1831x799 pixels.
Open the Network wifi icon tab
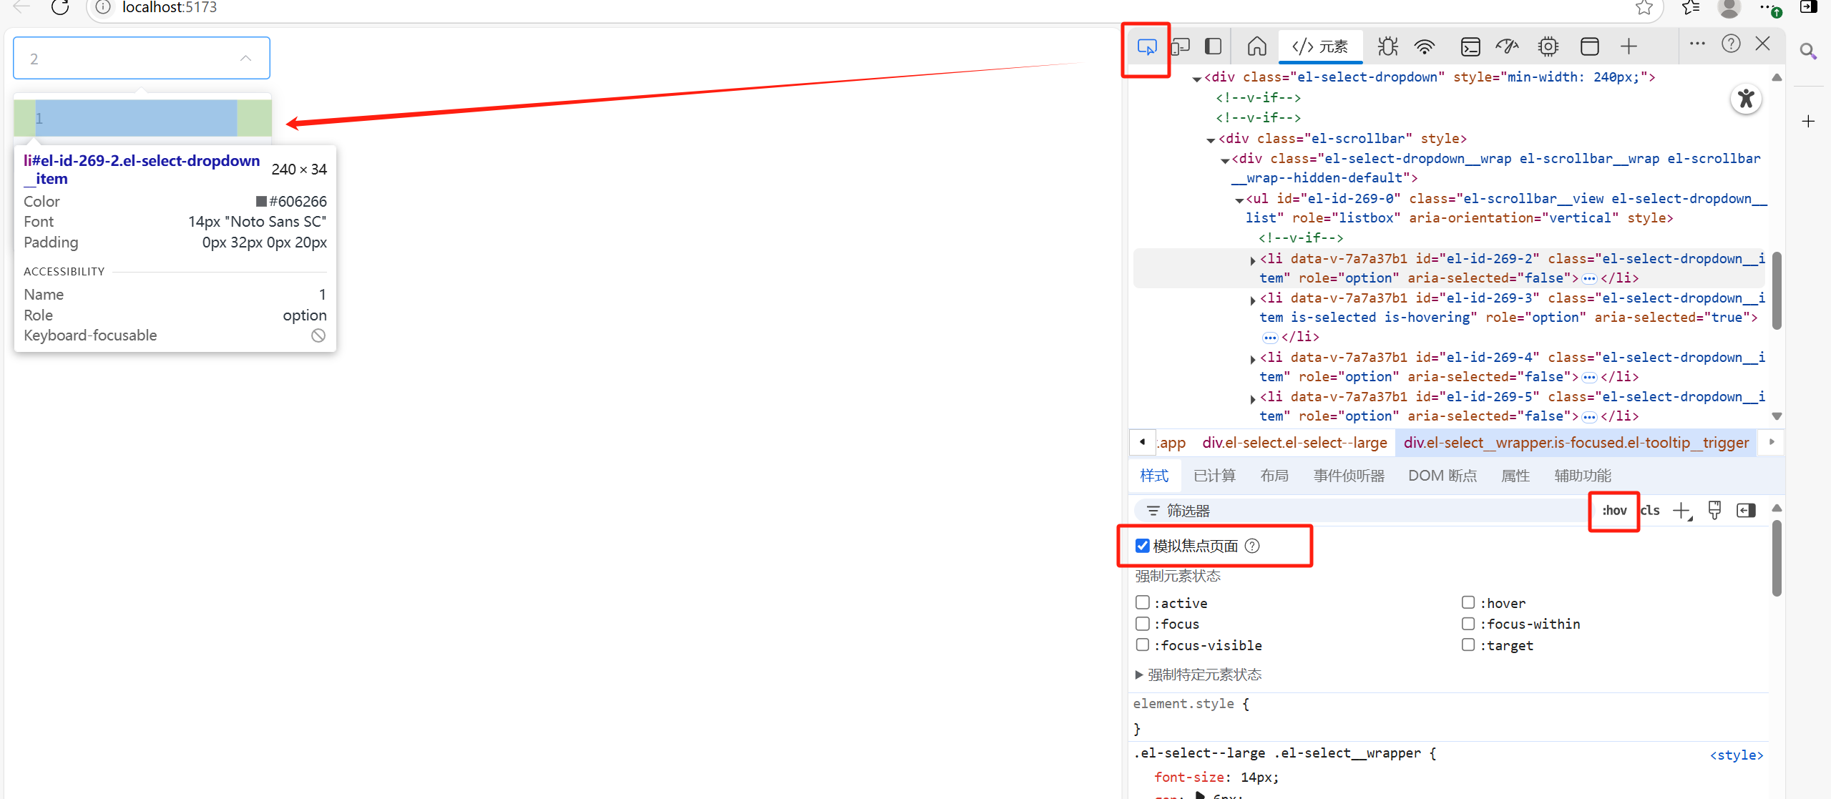1425,47
